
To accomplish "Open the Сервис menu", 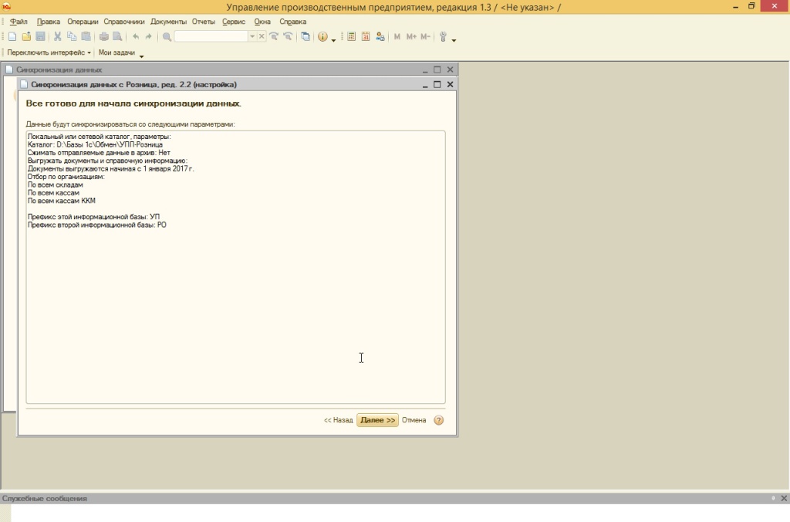I will point(233,22).
